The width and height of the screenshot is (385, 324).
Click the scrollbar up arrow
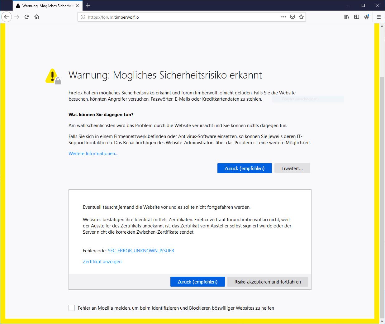tap(382, 26)
